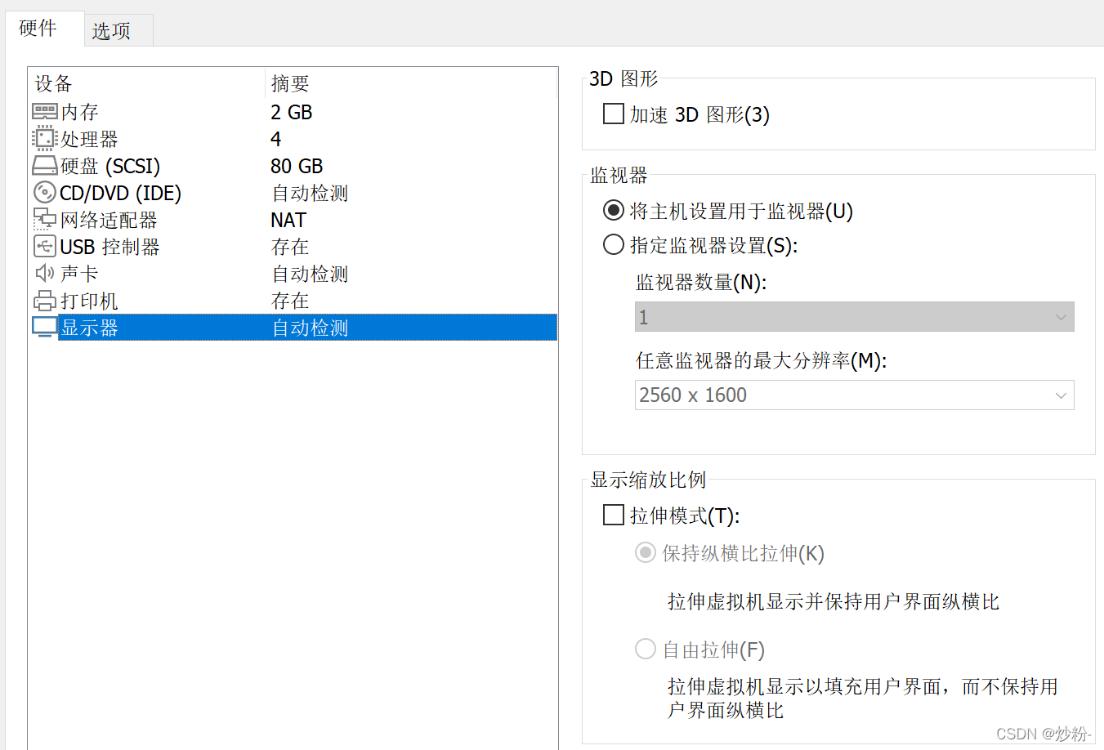Image resolution: width=1104 pixels, height=750 pixels.
Task: Select the 声卡 device row
Action: (x=293, y=274)
